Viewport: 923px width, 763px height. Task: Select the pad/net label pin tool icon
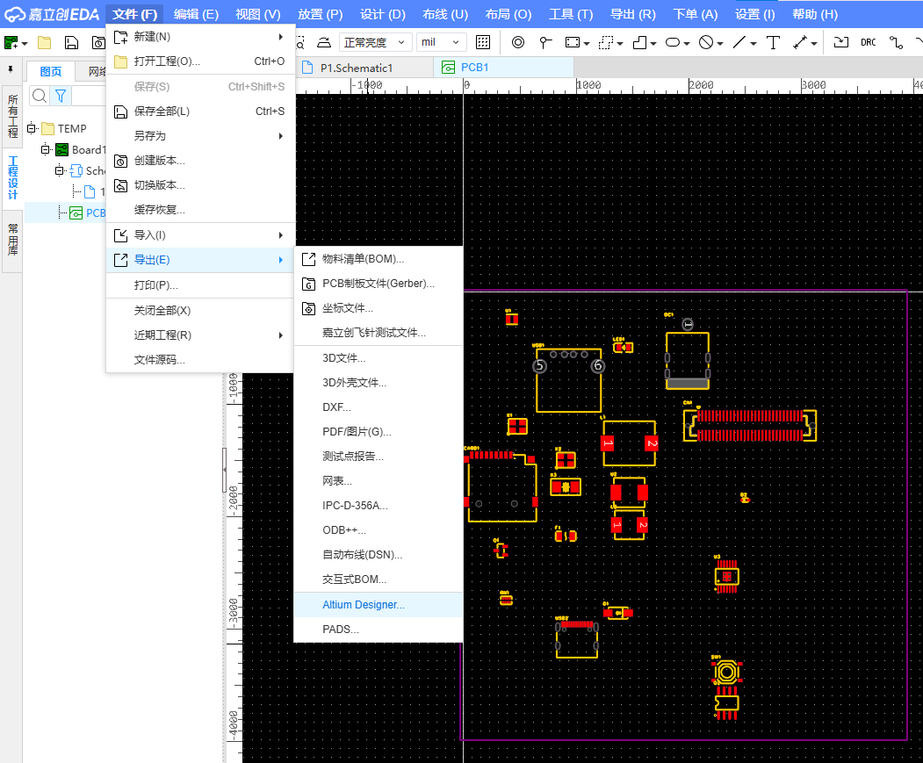click(x=545, y=42)
